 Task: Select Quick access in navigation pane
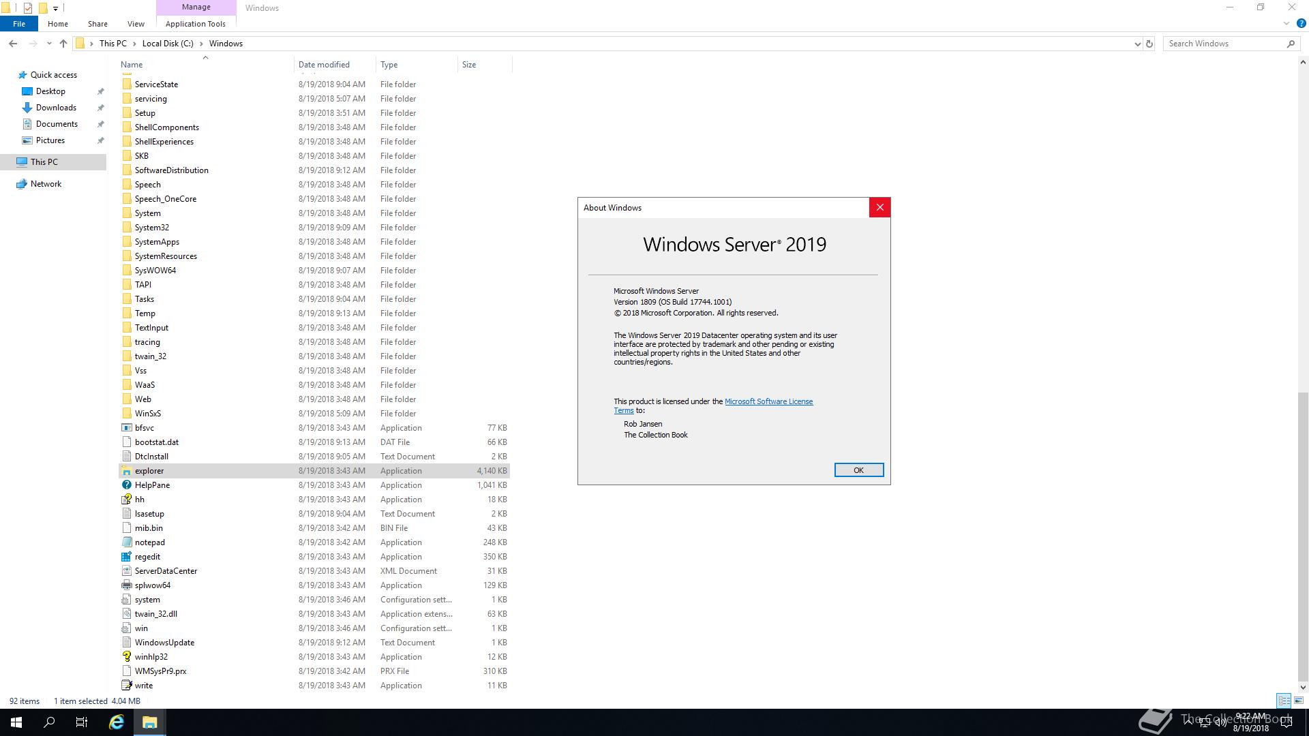click(x=53, y=75)
